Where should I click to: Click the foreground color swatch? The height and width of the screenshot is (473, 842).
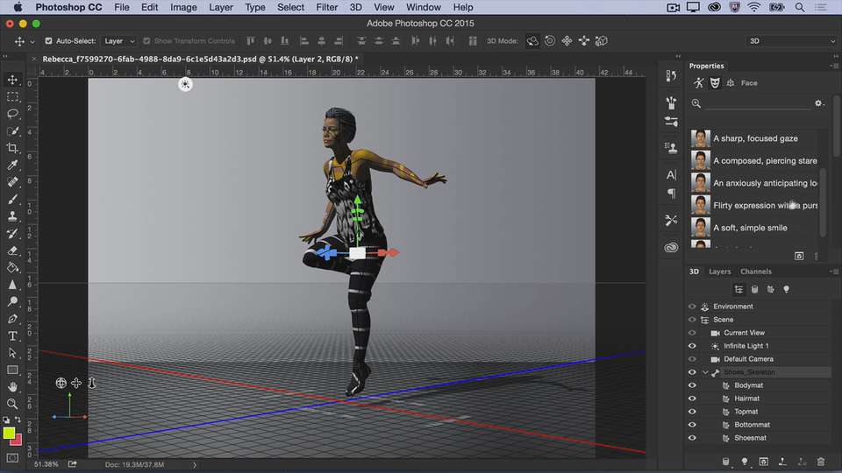[9, 434]
